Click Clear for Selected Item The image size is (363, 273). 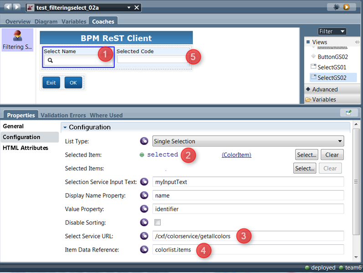[332, 155]
